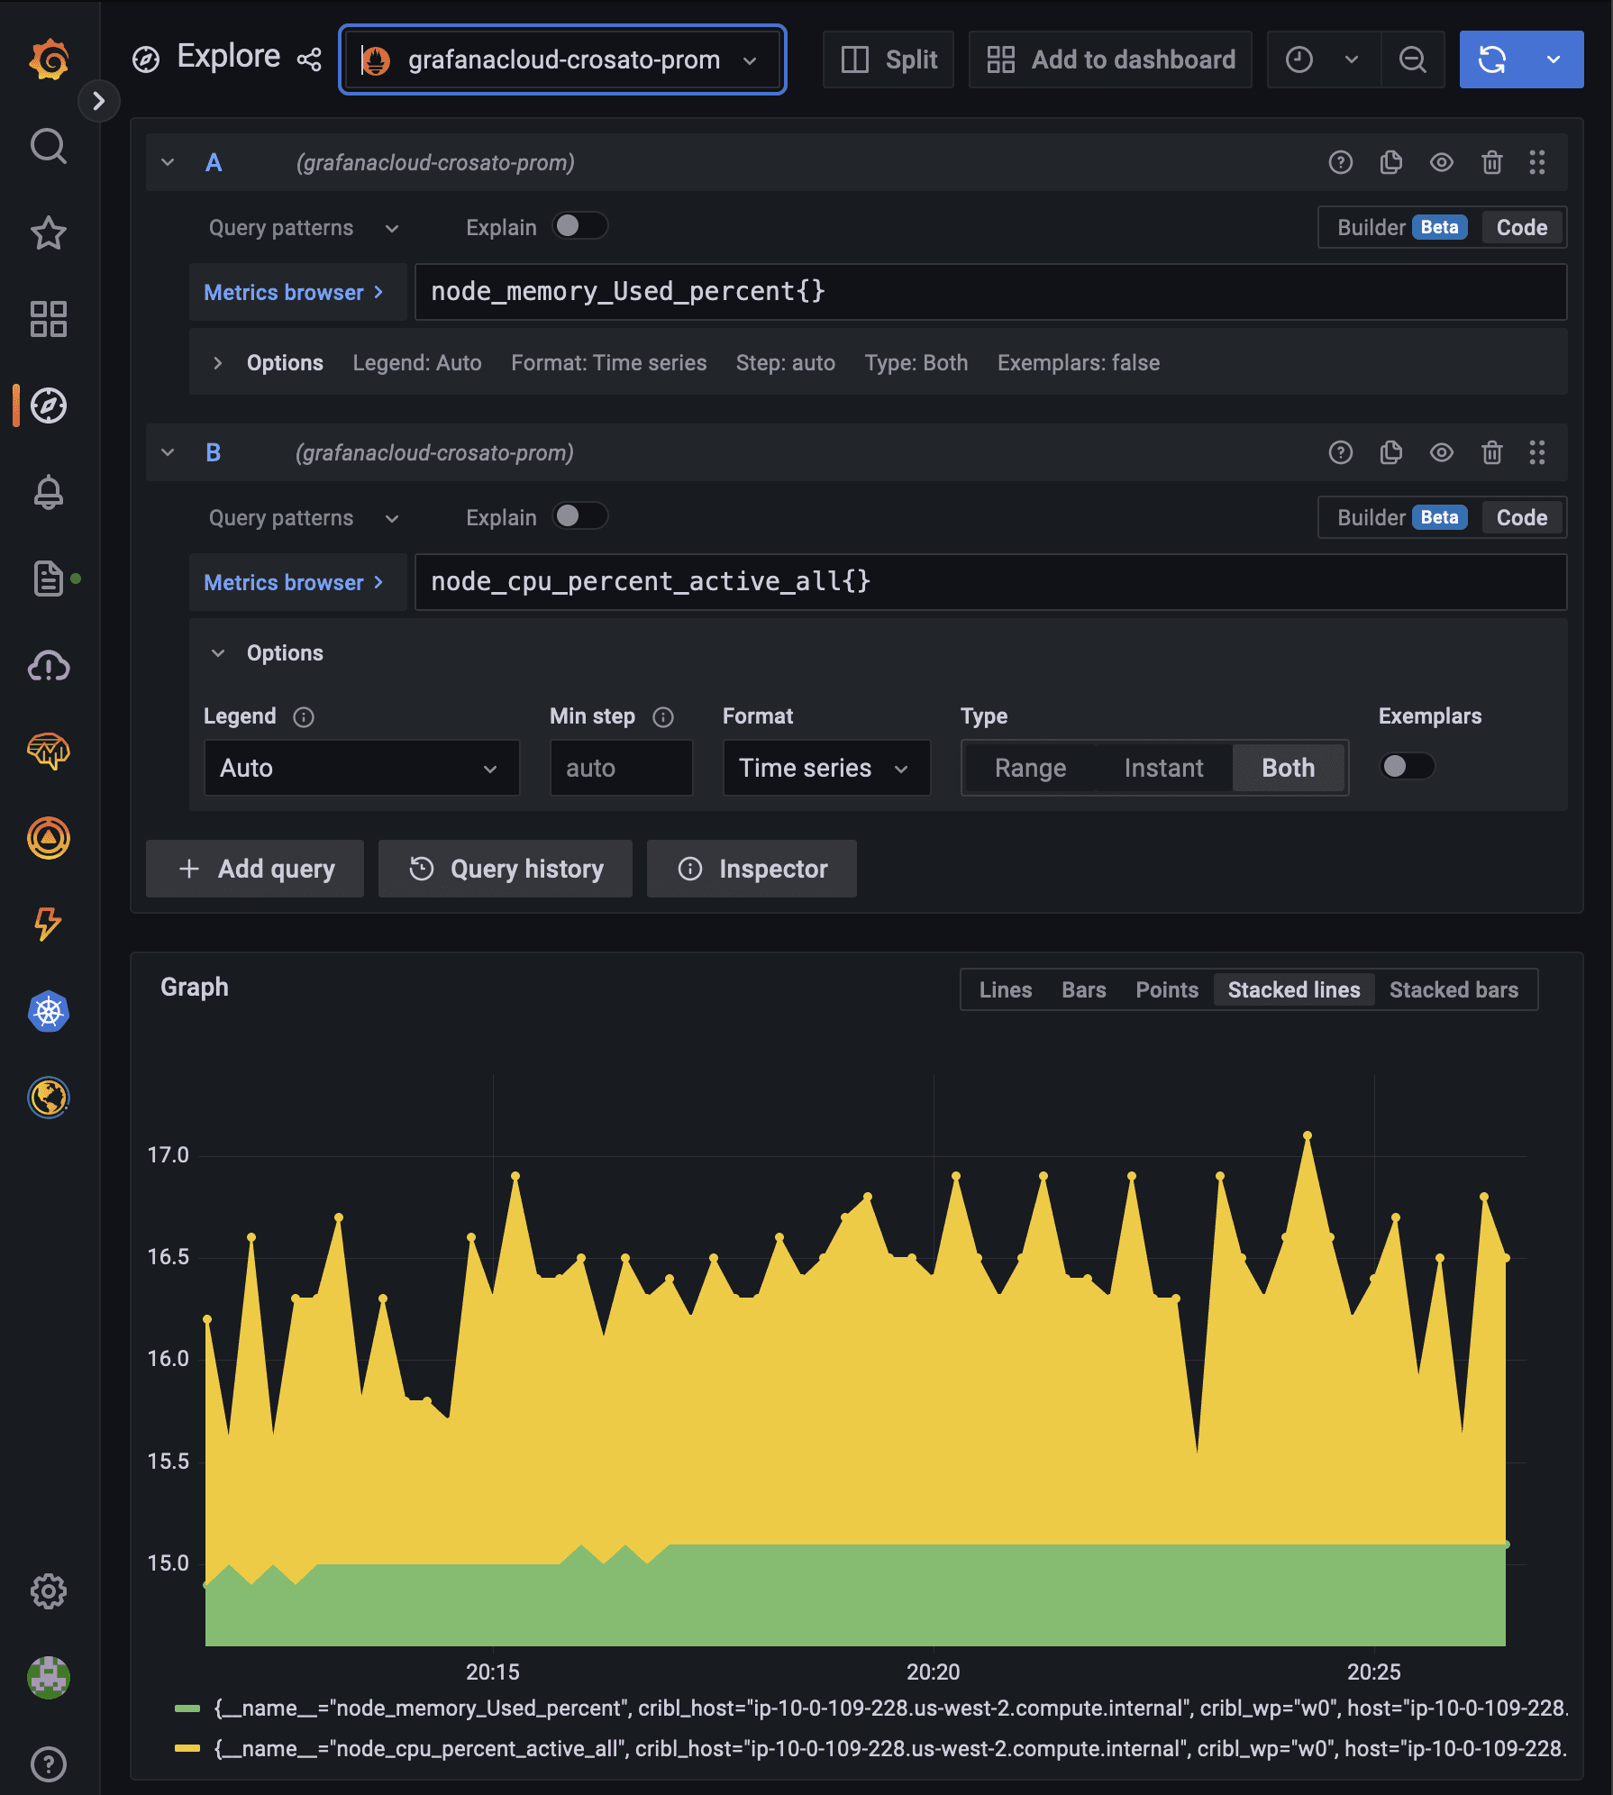This screenshot has height=1795, width=1613.
Task: Open Kubernetes icon in sidebar
Action: tap(49, 1011)
